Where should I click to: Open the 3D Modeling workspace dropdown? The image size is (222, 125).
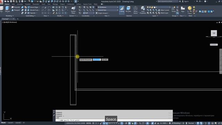point(177,123)
